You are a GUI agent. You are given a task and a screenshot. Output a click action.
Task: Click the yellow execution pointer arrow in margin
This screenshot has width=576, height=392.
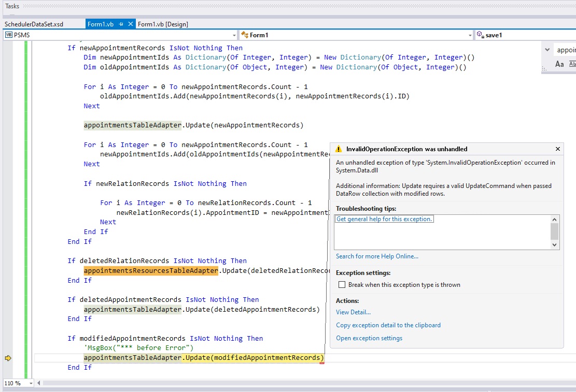point(8,358)
